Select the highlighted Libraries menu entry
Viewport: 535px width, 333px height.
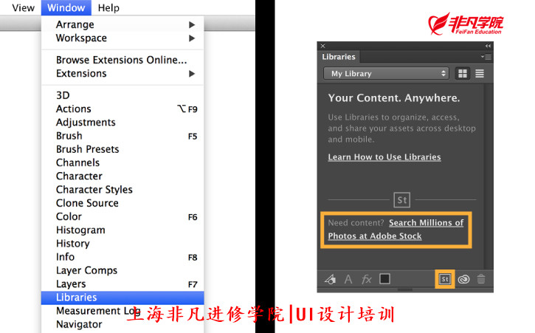(x=122, y=298)
